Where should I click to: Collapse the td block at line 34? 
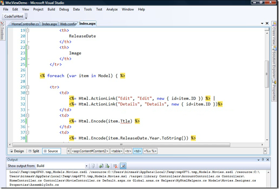pyautogui.click(x=28, y=116)
